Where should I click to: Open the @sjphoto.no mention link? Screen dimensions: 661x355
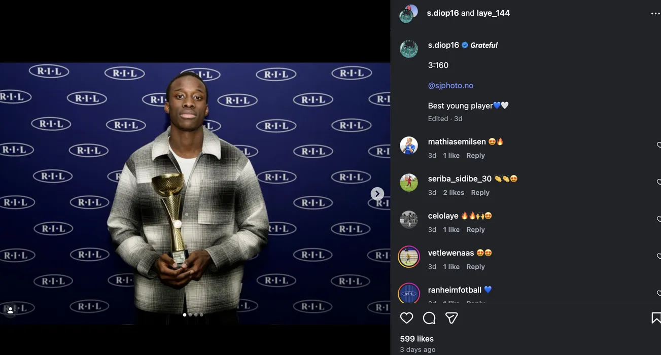(450, 86)
